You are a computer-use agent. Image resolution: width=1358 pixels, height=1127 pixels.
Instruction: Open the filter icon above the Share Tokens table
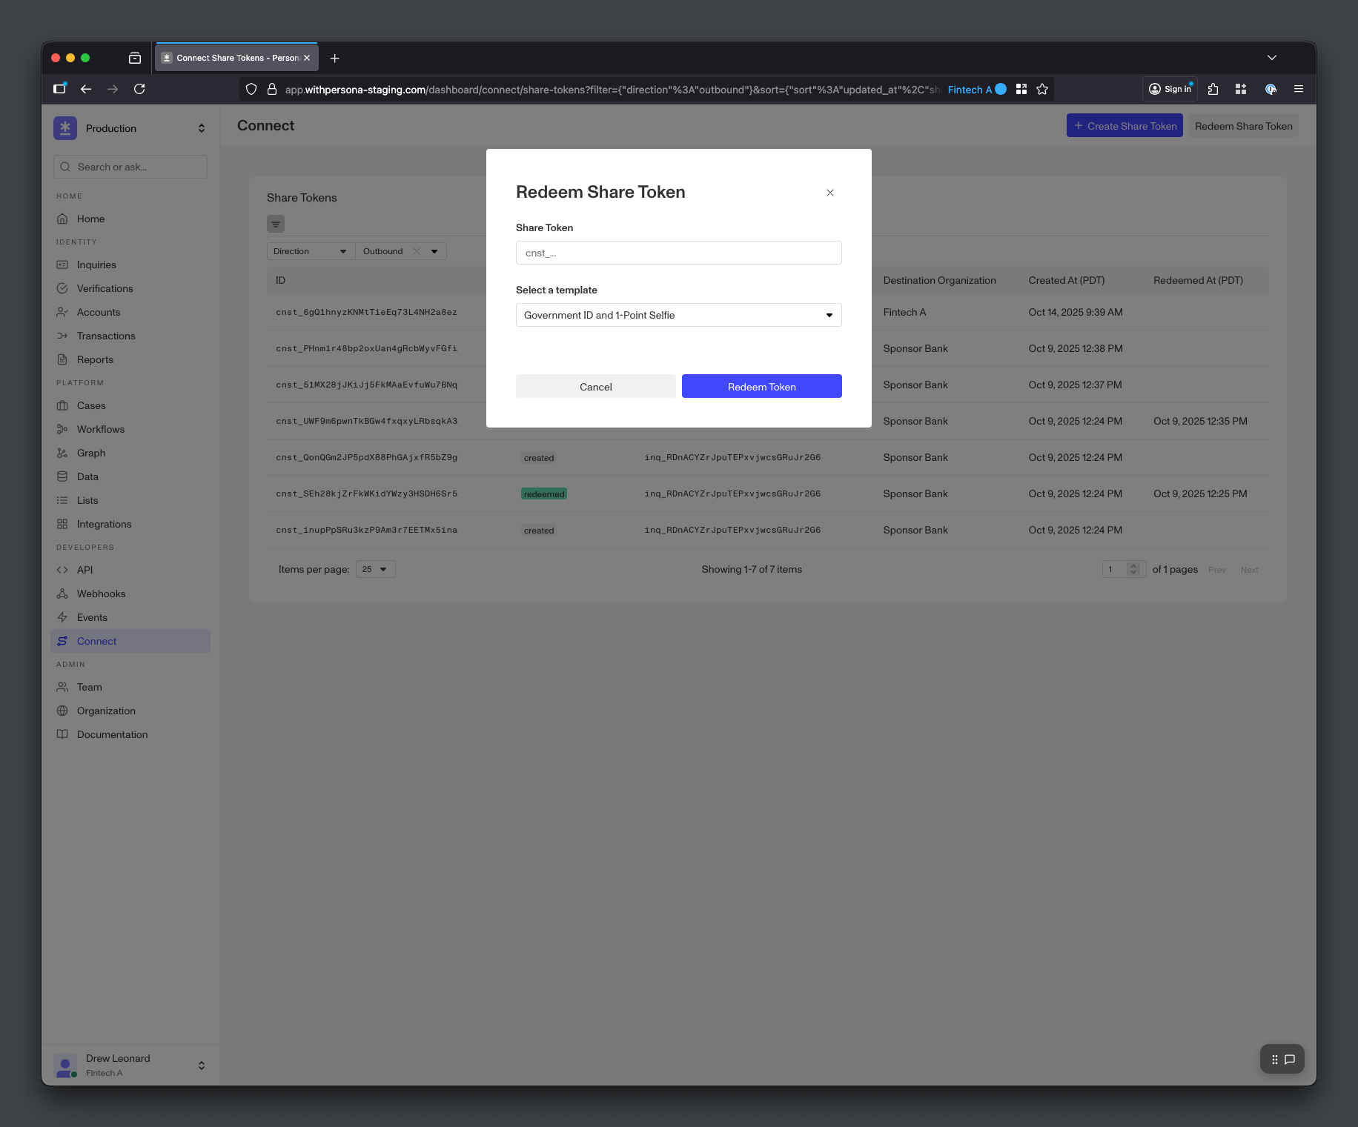click(x=276, y=224)
